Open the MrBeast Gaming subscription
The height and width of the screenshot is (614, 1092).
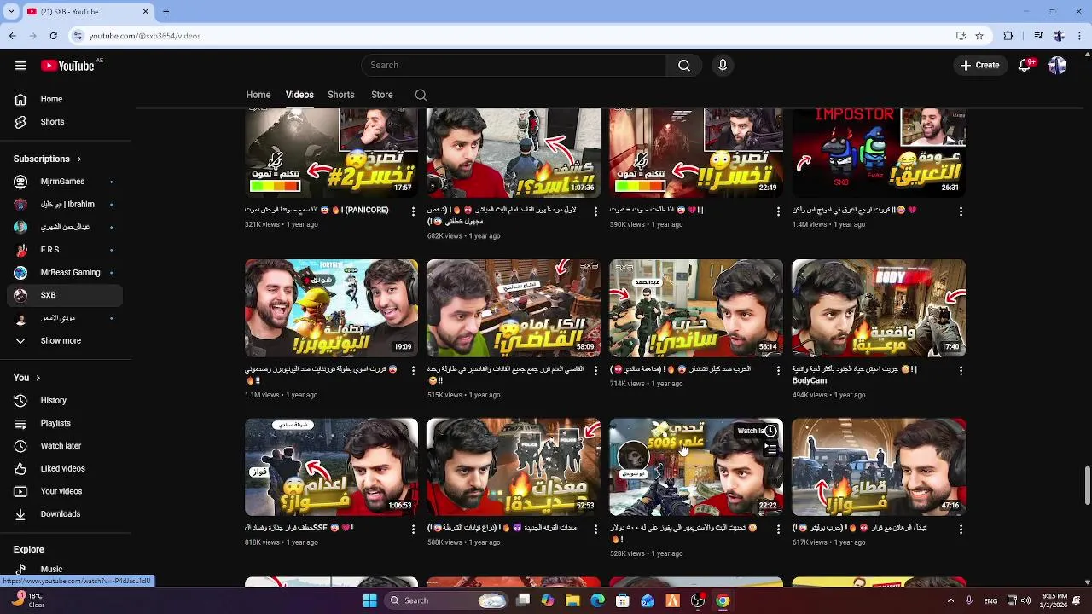coord(65,273)
